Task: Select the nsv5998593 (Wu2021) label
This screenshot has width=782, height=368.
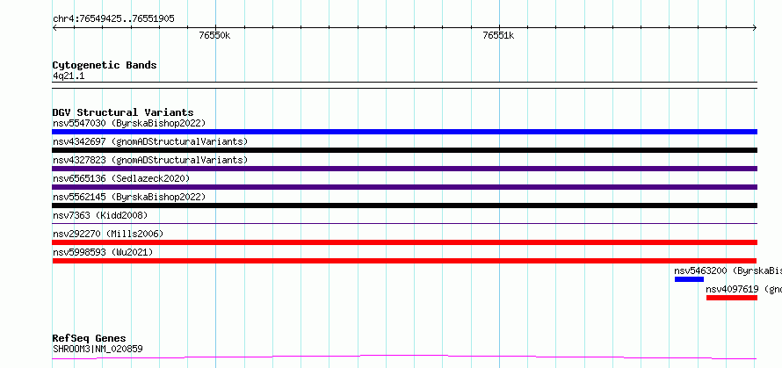Action: tap(103, 252)
